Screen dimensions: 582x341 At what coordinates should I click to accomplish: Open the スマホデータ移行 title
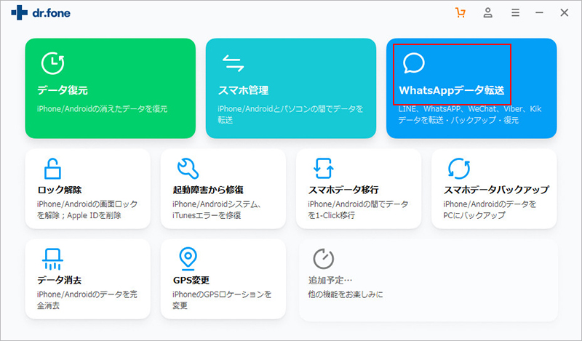[x=343, y=190]
